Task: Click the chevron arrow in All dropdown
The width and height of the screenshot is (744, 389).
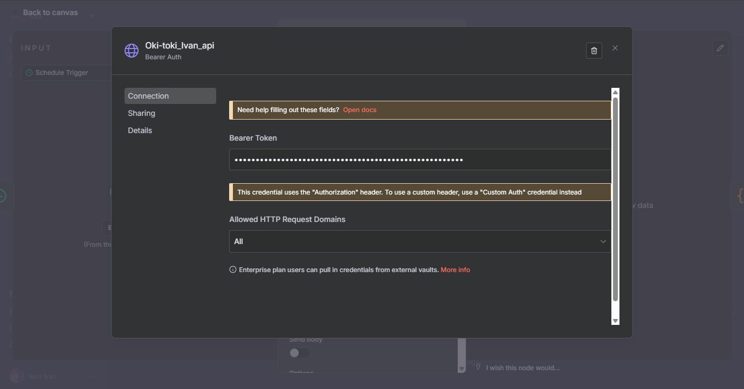Action: point(603,241)
